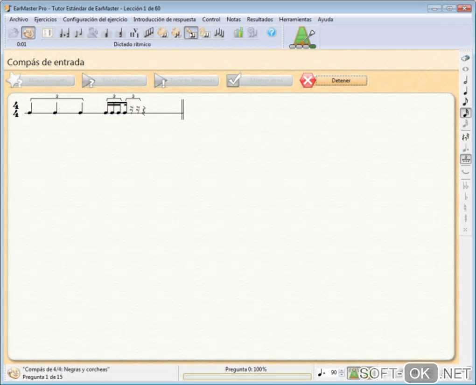This screenshot has height=385, width=476.
Task: Select the double sharp accidental
Action: pos(465,230)
